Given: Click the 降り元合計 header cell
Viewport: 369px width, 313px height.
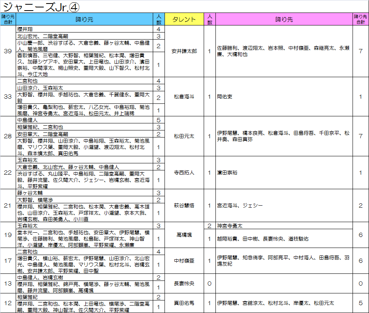Looking at the screenshot, I should (8, 19).
